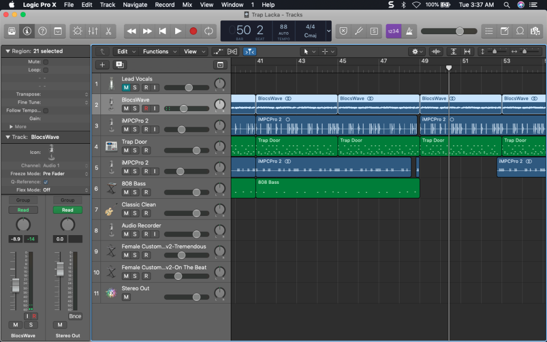Toggle Show/Hide Automation
Viewport: 547px width, 342px height.
point(218,52)
